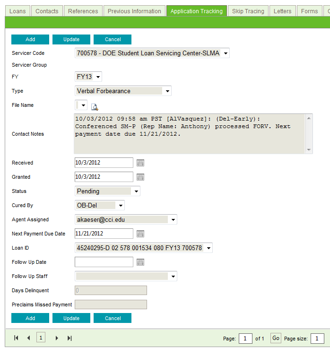This screenshot has width=330, height=348.
Task: Open Next Payment Due Date calendar icon
Action: point(140,234)
